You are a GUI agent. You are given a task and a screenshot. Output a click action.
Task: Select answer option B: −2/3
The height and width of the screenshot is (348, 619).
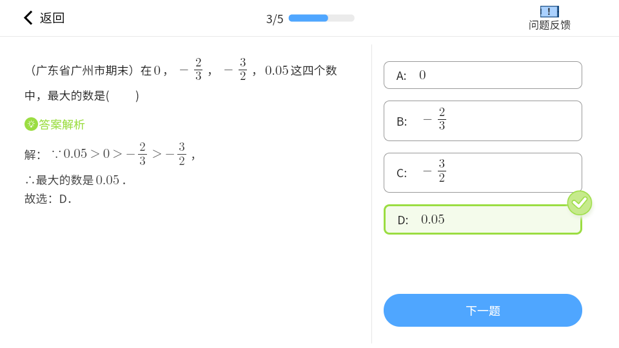click(482, 121)
